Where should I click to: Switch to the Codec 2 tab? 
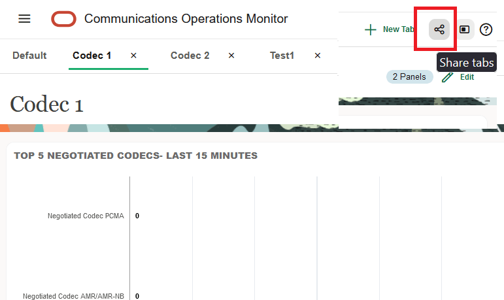coord(190,56)
